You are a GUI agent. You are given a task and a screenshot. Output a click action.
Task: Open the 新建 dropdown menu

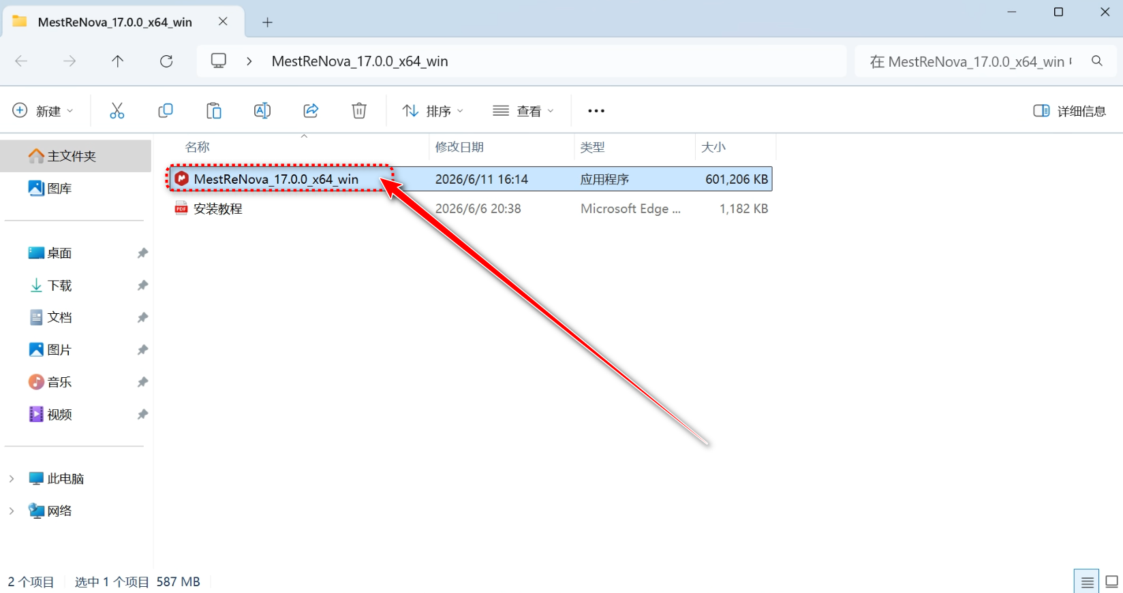43,111
